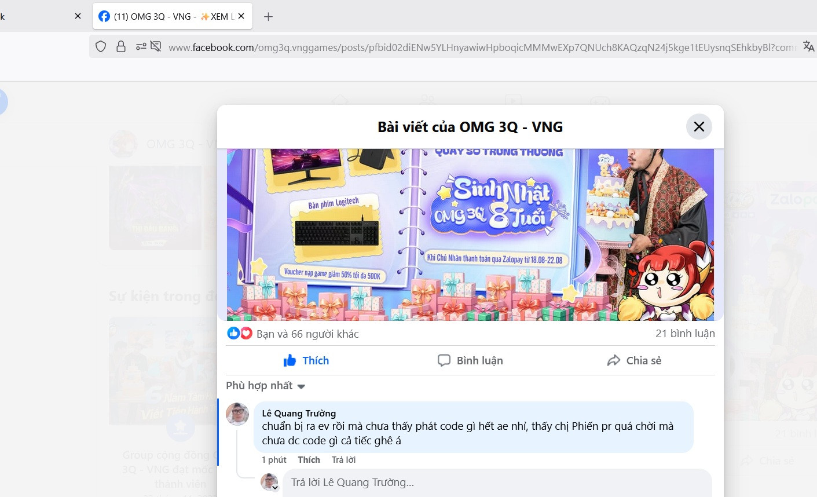Open a new browser tab
Image resolution: width=817 pixels, height=497 pixels.
(x=268, y=17)
